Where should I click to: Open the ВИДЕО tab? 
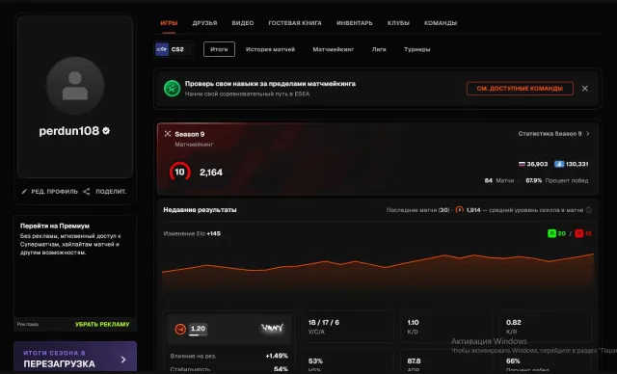(242, 23)
